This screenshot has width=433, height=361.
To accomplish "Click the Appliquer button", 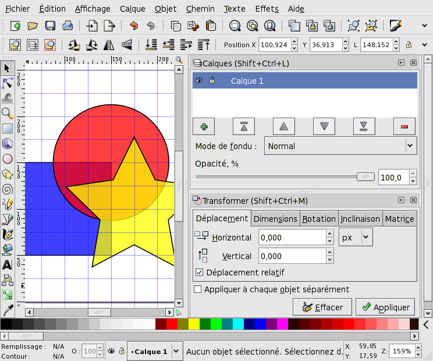I will tap(385, 307).
